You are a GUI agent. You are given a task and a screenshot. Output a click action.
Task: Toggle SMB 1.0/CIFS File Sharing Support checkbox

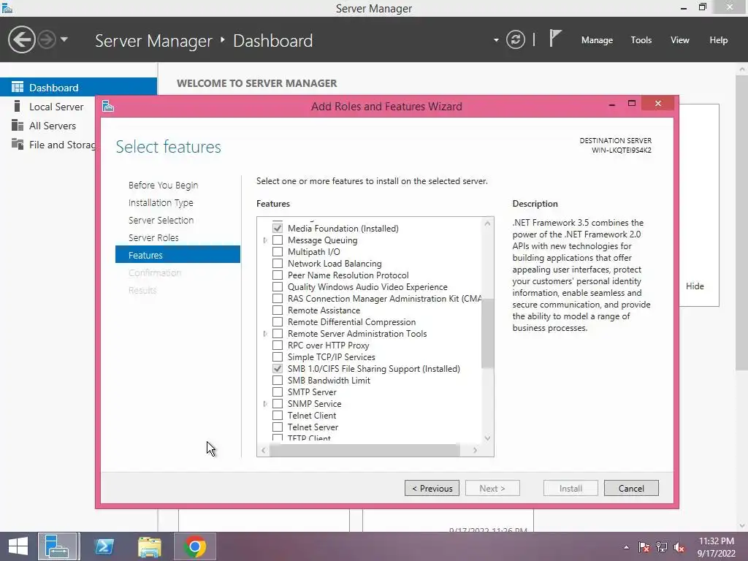[277, 369]
